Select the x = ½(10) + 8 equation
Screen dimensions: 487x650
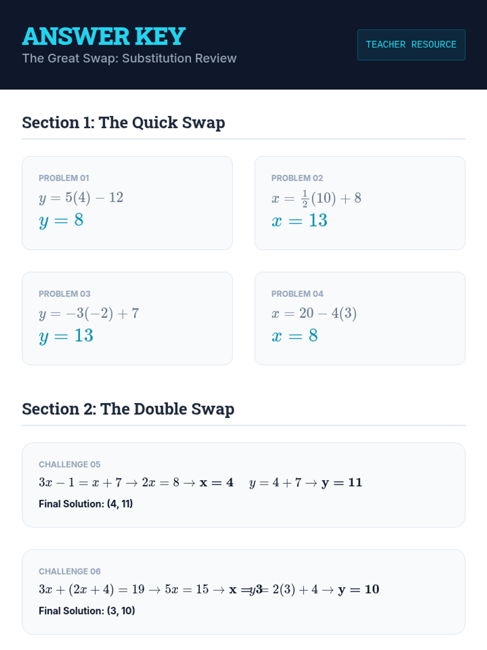(316, 198)
